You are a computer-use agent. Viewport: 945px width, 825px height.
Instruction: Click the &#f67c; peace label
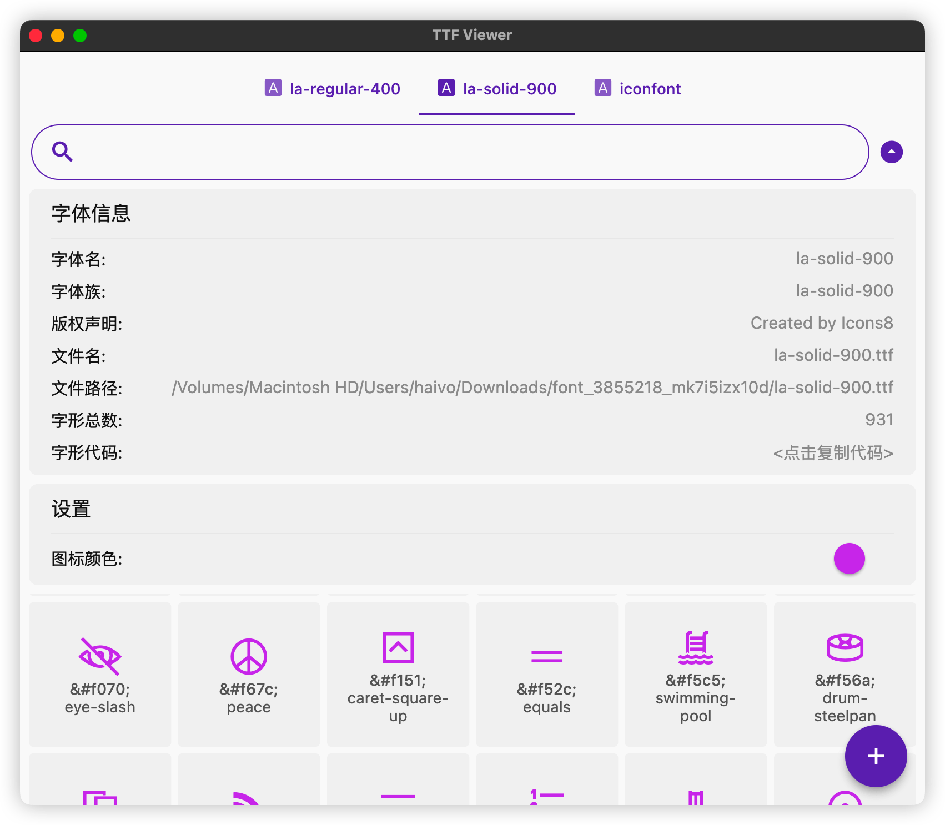[x=249, y=698]
